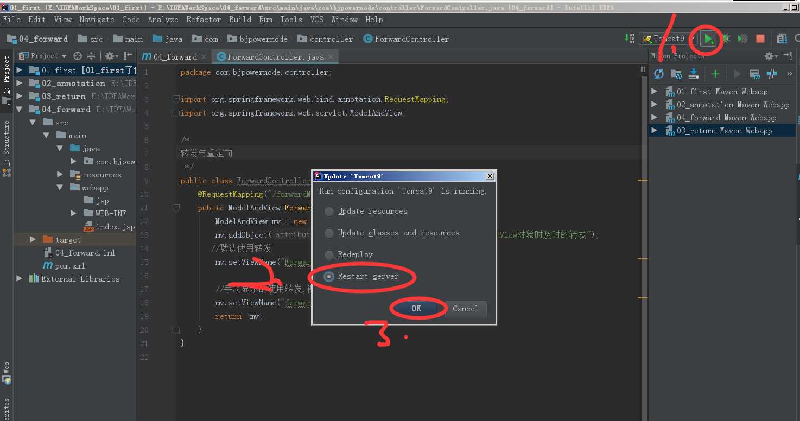The image size is (800, 421).
Task: Toggle Maven offline mode icon
Action: pyautogui.click(x=772, y=74)
